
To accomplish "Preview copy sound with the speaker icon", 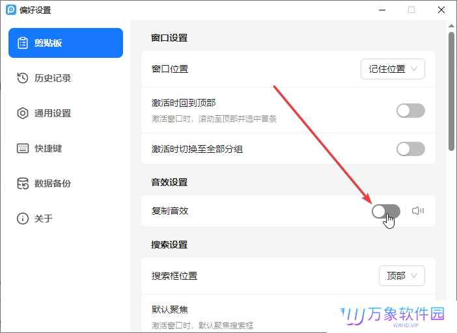I will pos(418,211).
